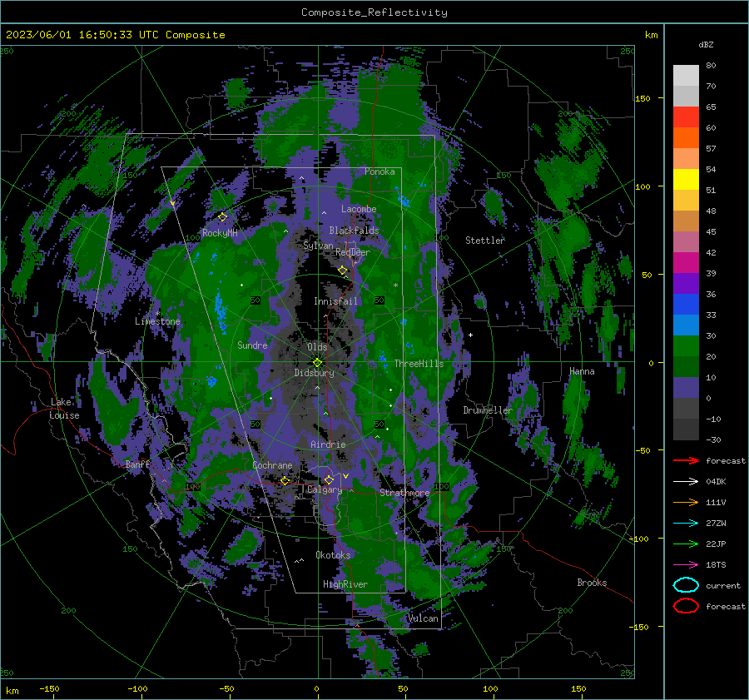Click the Ponoka town label

pos(379,171)
